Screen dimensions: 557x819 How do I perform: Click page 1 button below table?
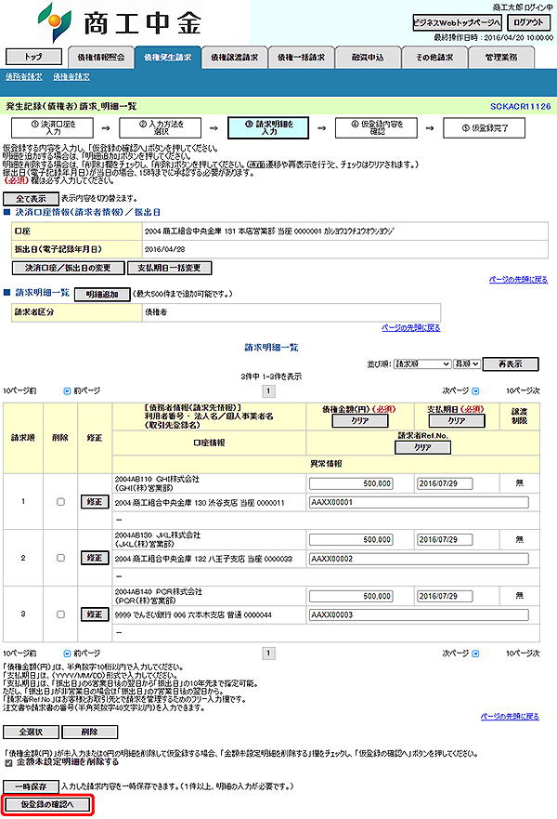click(x=268, y=654)
